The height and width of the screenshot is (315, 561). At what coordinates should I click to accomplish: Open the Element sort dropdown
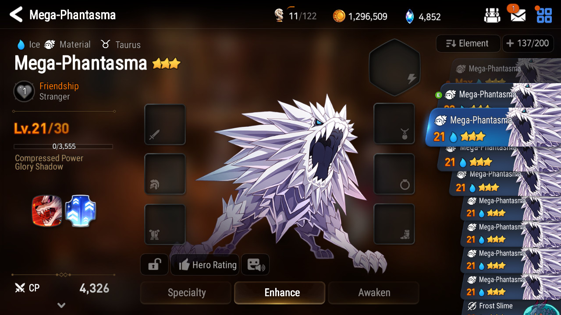point(468,44)
